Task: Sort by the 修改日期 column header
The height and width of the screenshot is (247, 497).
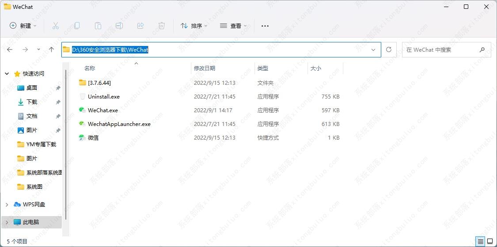Action: point(205,68)
